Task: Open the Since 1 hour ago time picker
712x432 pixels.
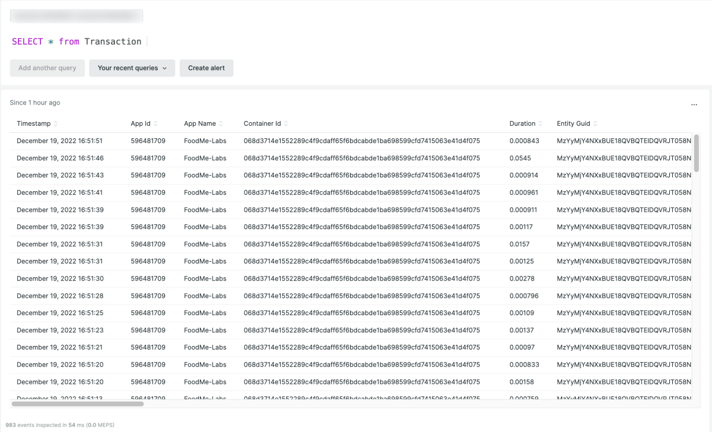Action: tap(34, 102)
